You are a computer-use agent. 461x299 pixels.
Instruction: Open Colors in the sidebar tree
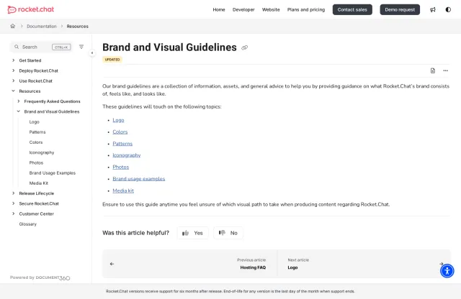tap(36, 142)
